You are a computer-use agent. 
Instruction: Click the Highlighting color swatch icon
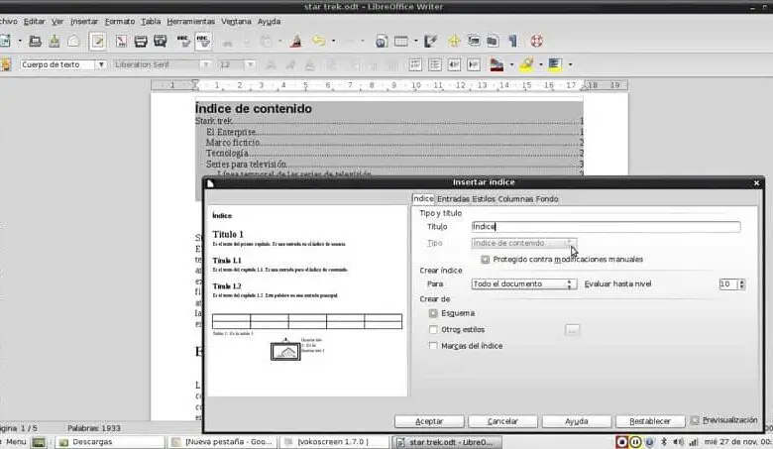[526, 64]
